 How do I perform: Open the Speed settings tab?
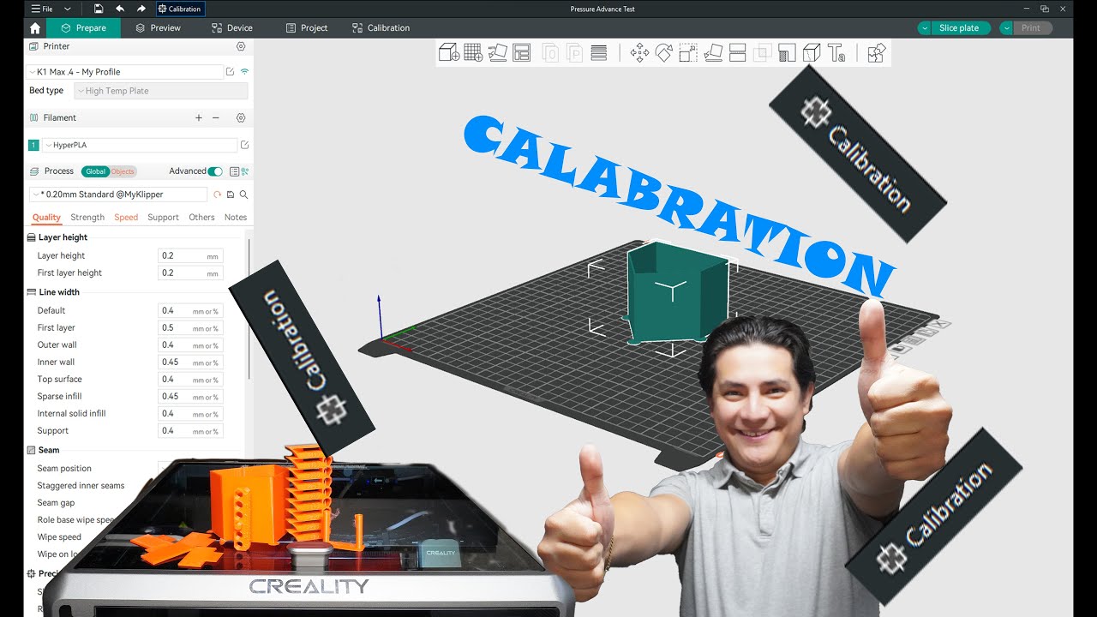pos(126,218)
